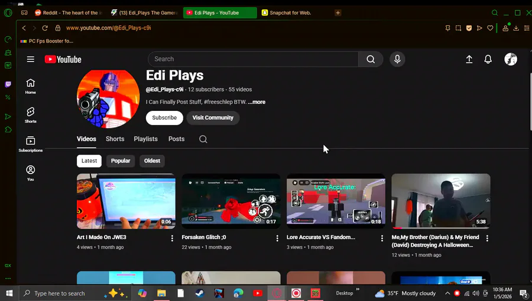
Task: Open the account avatar menu
Action: tap(511, 59)
